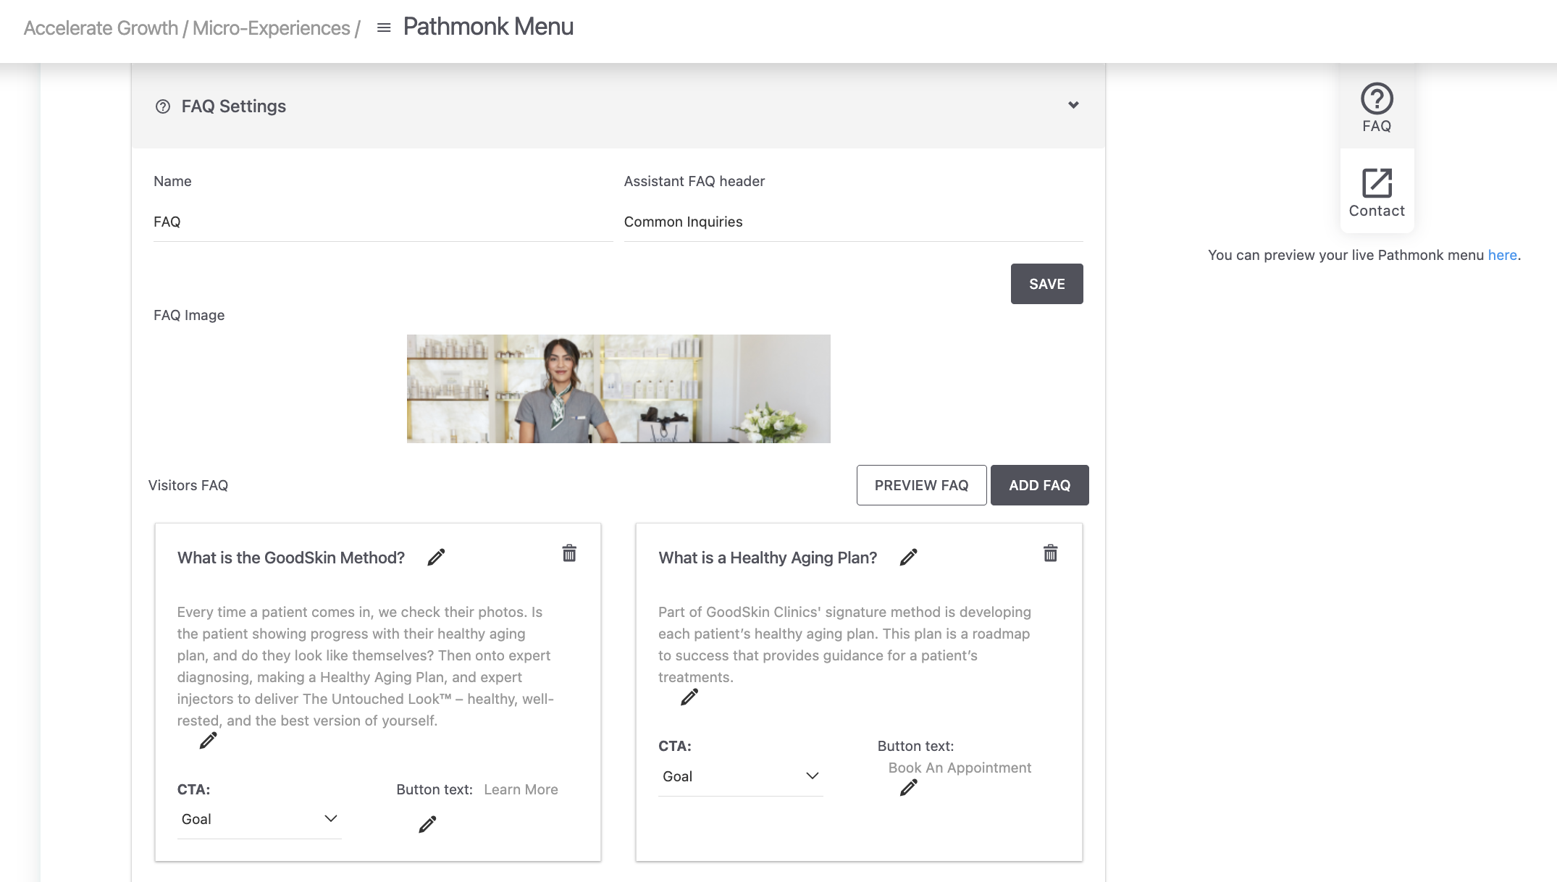1557x882 pixels.
Task: Click the ADD FAQ button
Action: (x=1039, y=485)
